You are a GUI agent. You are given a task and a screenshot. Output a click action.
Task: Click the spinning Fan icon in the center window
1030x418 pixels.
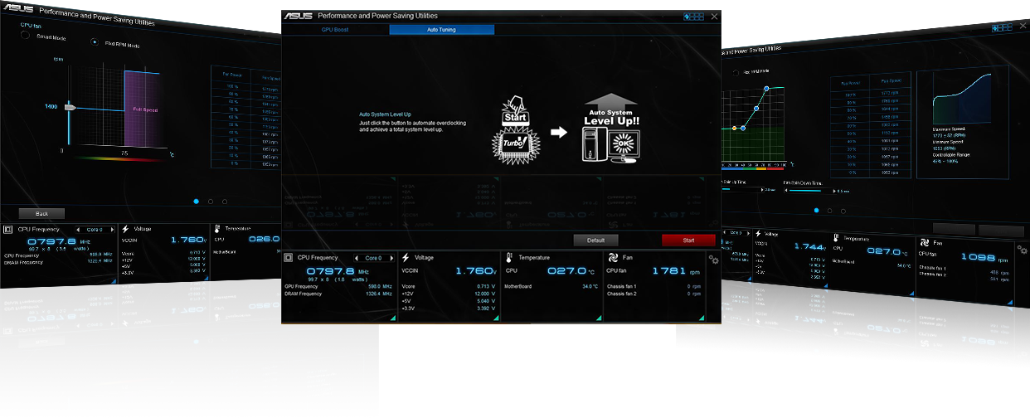coord(613,258)
